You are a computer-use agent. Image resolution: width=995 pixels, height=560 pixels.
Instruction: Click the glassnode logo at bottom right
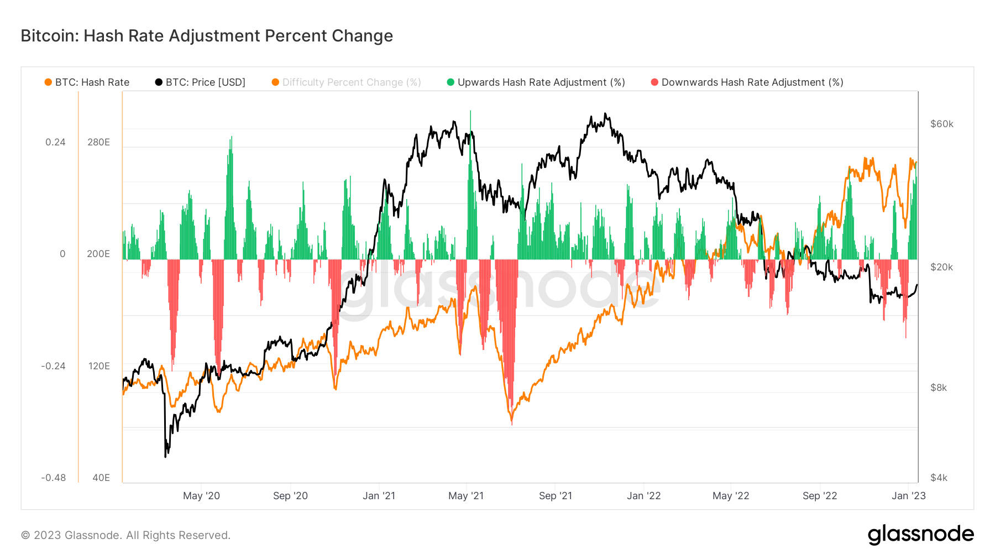(921, 535)
